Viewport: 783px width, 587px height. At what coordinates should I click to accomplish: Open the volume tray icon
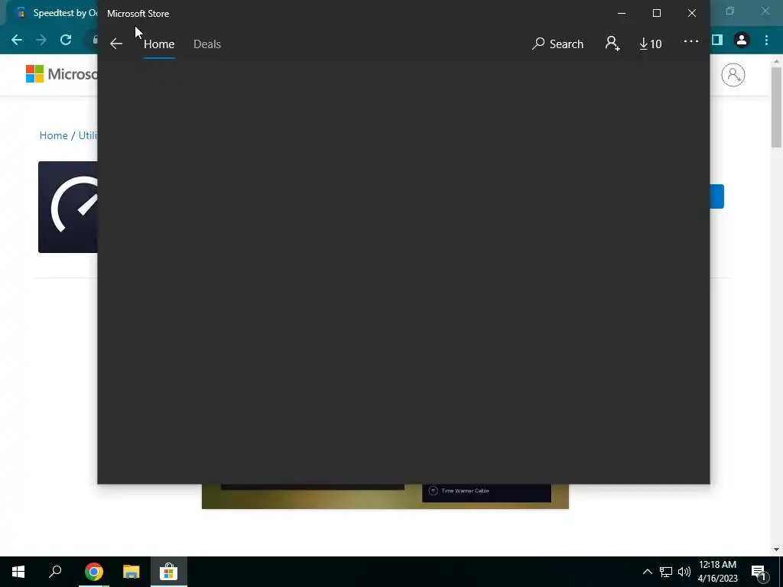click(x=684, y=572)
